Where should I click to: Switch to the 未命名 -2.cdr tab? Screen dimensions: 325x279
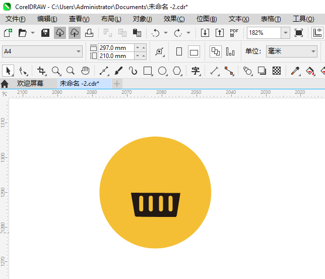[84, 83]
